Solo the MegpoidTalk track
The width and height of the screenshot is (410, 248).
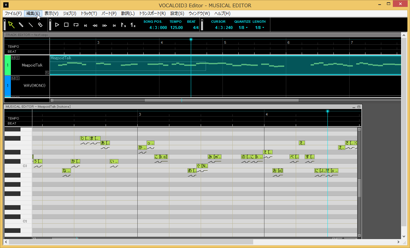[x=17, y=58]
